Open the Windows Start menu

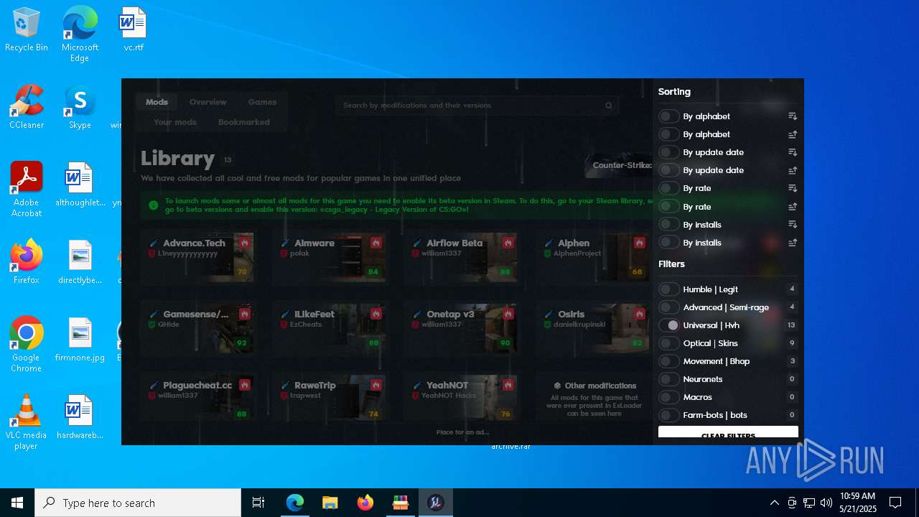pos(17,503)
